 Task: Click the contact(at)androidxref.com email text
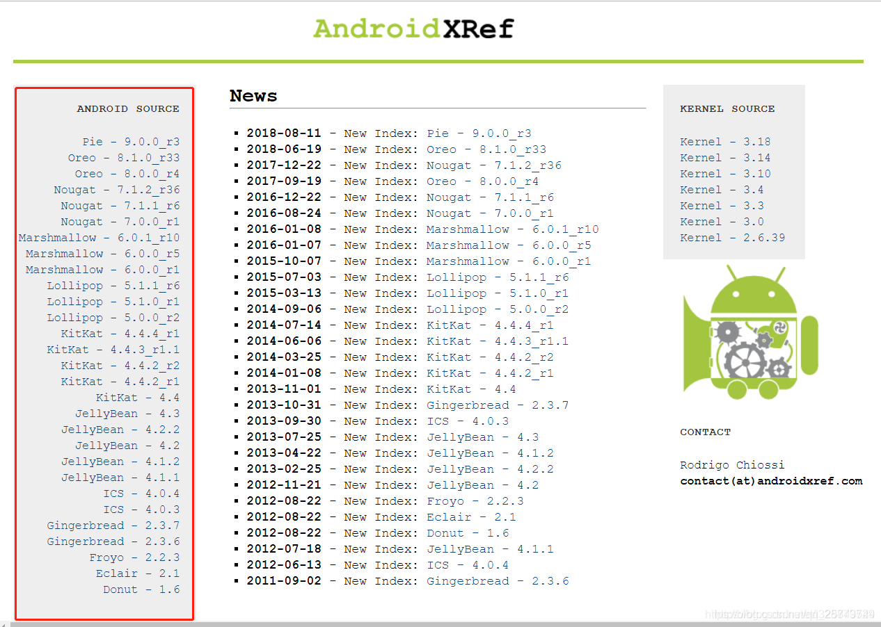pos(771,481)
